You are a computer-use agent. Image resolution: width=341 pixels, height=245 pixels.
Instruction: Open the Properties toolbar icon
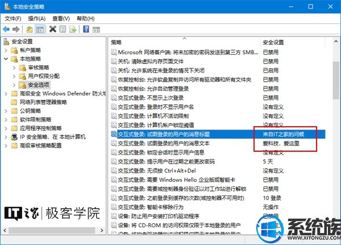(63, 29)
